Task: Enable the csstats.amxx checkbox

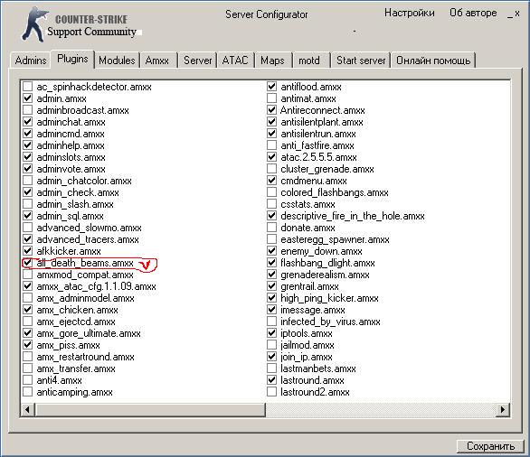Action: click(271, 204)
